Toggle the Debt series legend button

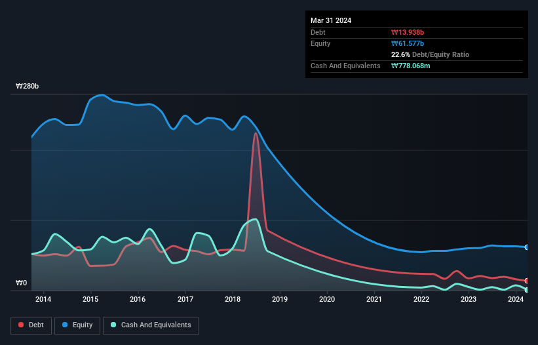click(x=31, y=325)
